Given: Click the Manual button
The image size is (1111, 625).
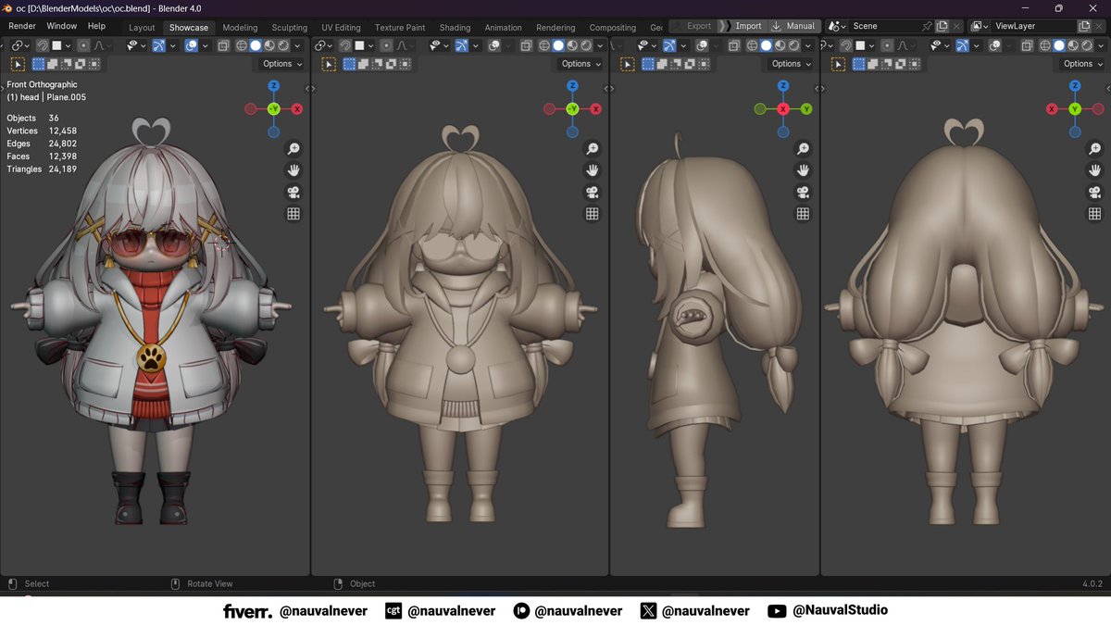Looking at the screenshot, I should (x=794, y=26).
